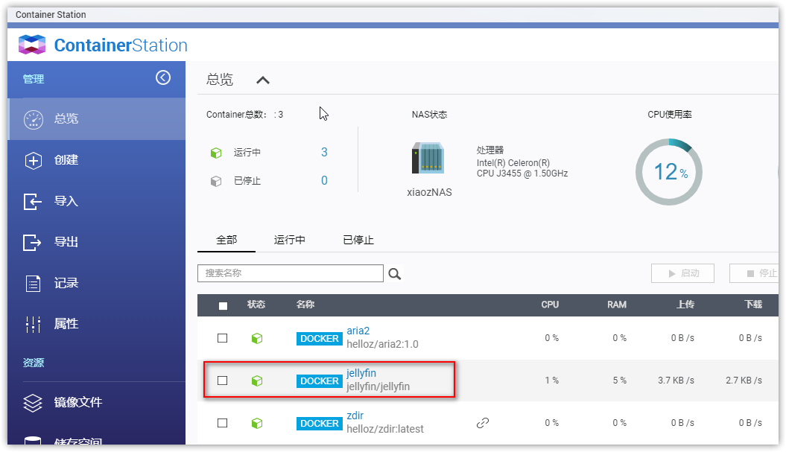The image size is (786, 452).
Task: Click the 搜索名称 search name field
Action: click(x=291, y=273)
